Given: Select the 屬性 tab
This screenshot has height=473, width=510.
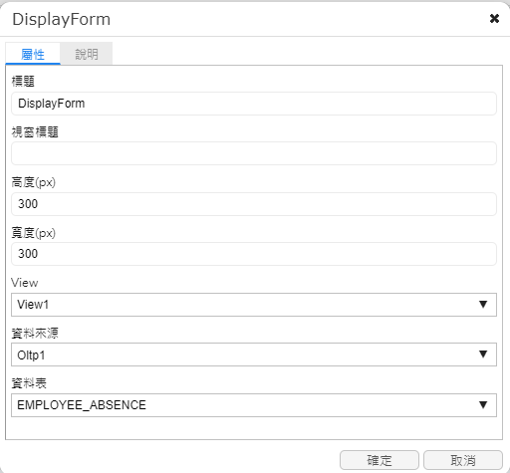Looking at the screenshot, I should tap(33, 54).
